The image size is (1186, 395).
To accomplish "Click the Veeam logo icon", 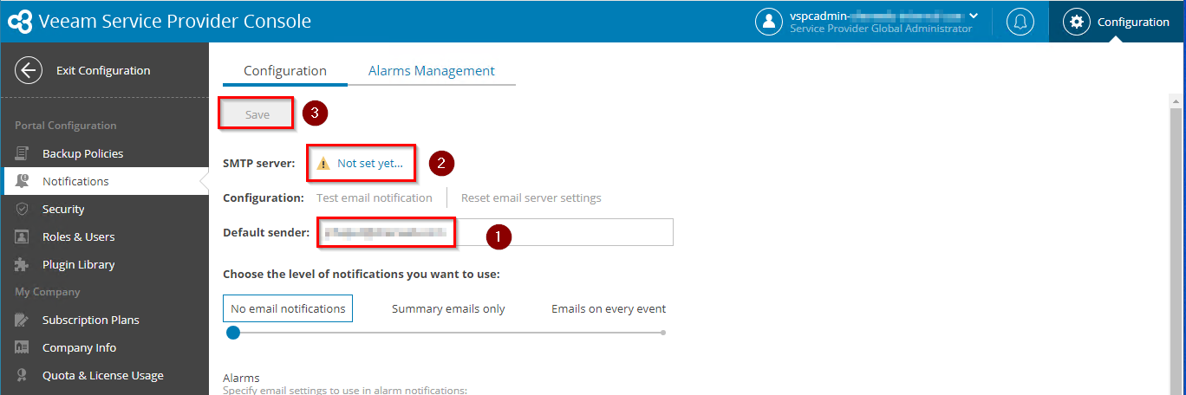I will tap(21, 22).
